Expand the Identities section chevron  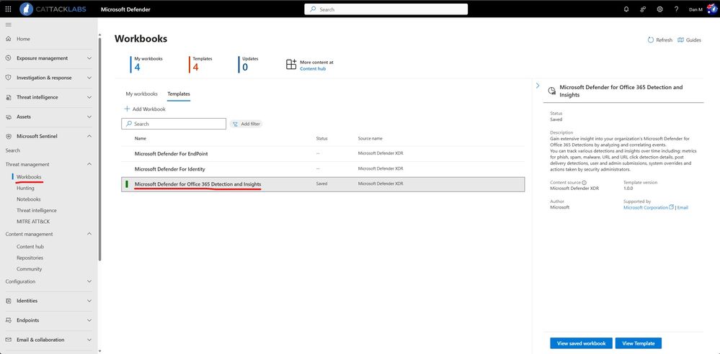89,301
